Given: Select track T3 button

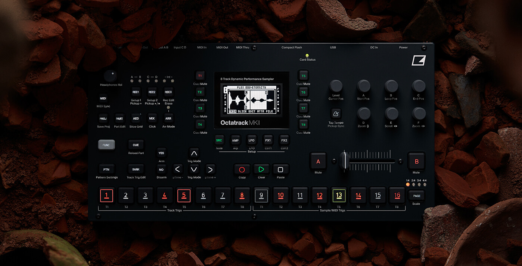Looking at the screenshot, I should [200, 108].
